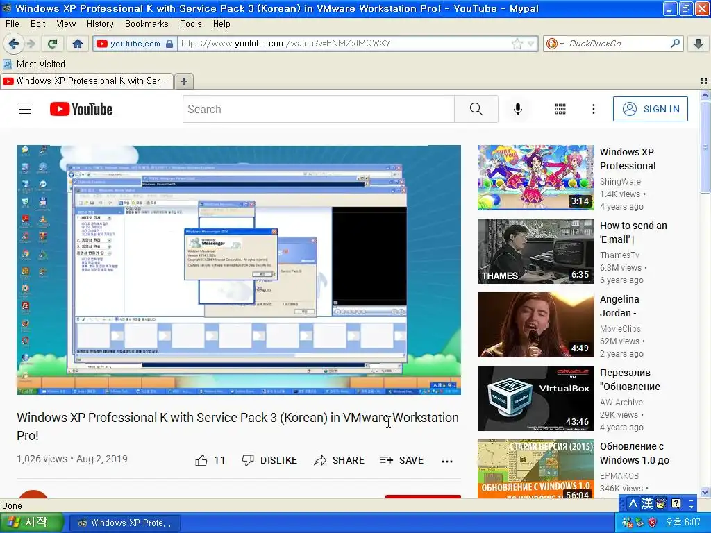Click the DuckDuckGo search input field
This screenshot has height=533, width=711.
[617, 44]
